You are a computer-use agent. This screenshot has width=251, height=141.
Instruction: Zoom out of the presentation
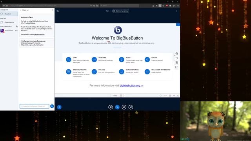click(160, 96)
